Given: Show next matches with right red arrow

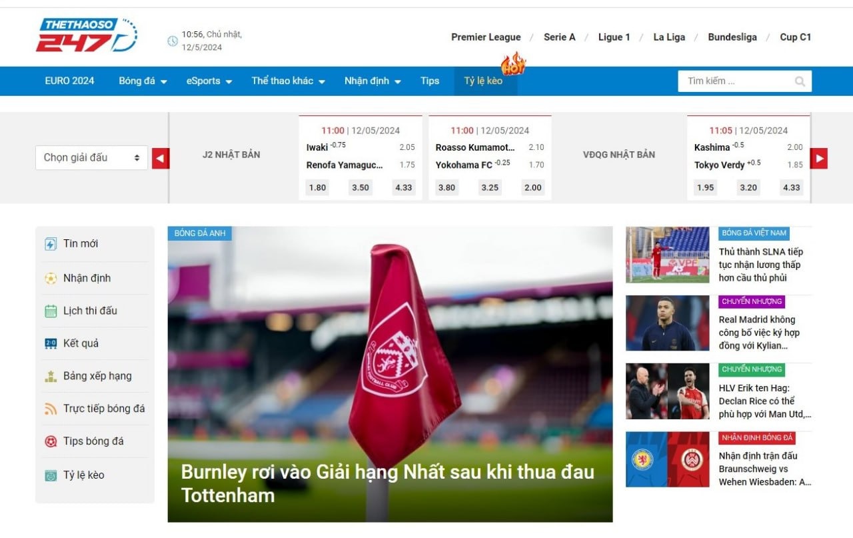Looking at the screenshot, I should [819, 158].
